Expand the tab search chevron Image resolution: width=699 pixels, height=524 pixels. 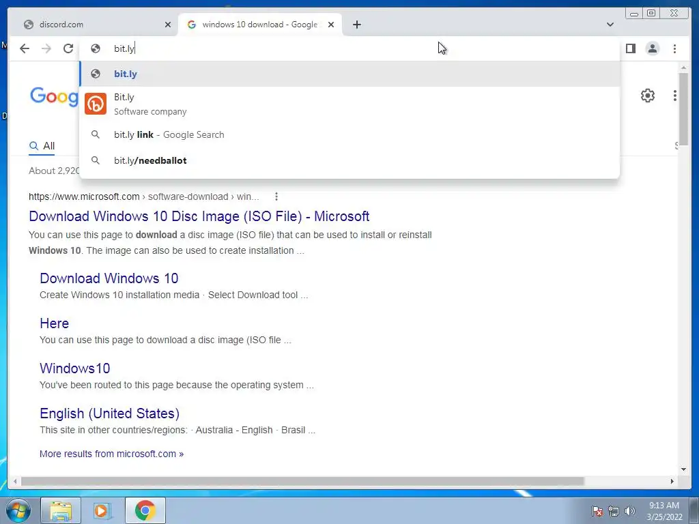click(x=610, y=25)
